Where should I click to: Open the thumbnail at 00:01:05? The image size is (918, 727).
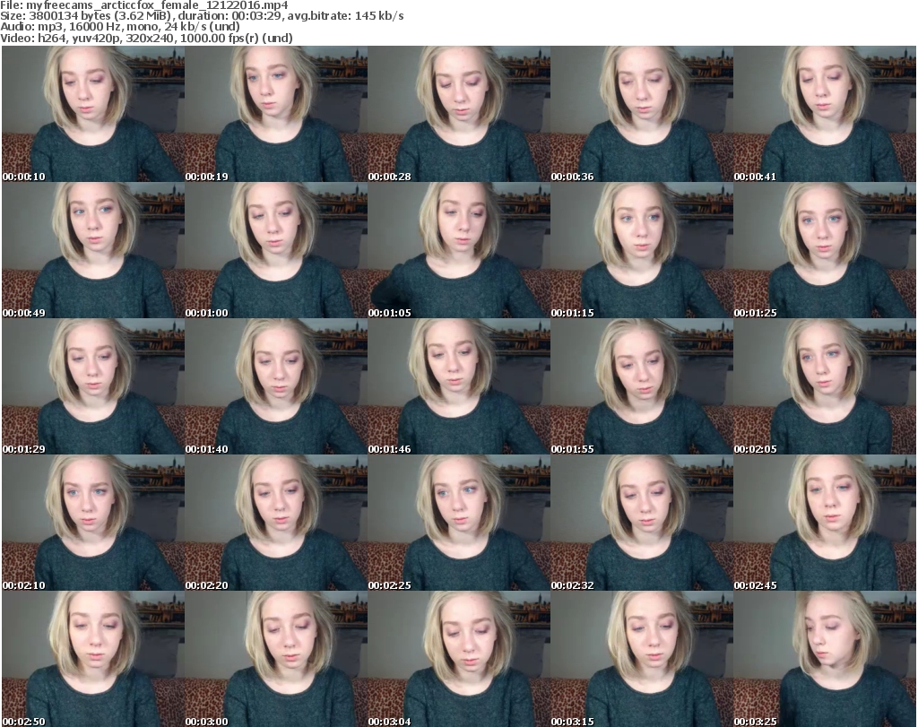[458, 250]
